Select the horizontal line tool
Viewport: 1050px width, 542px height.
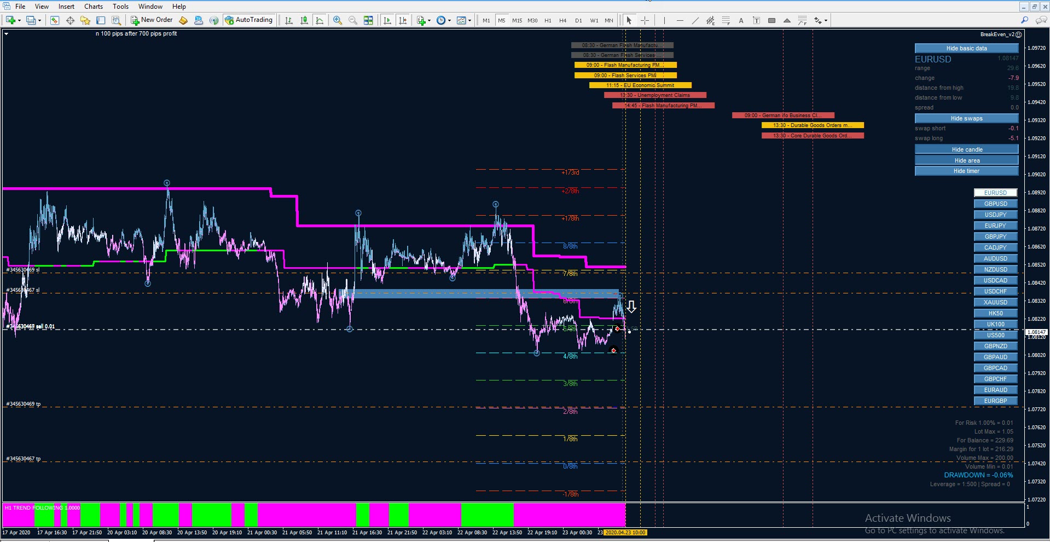pos(680,20)
